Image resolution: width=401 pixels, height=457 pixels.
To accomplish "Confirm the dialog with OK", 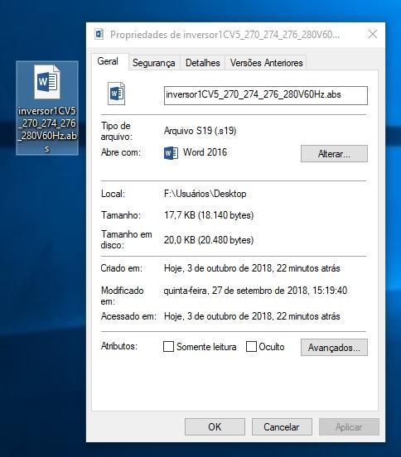I will [215, 427].
